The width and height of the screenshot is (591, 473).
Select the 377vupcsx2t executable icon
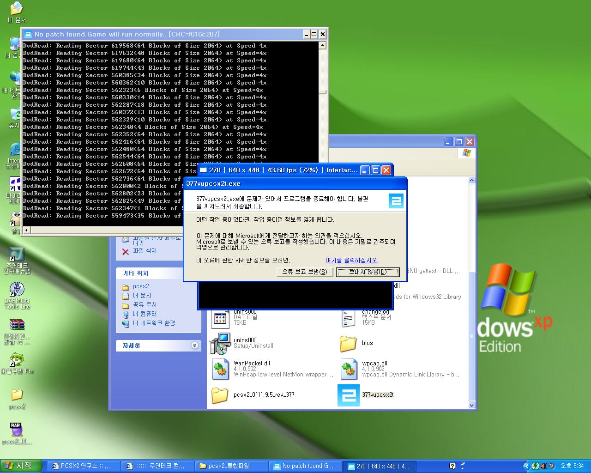pos(348,395)
